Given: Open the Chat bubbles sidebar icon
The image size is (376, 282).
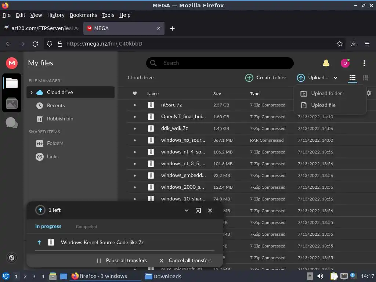Looking at the screenshot, I should click(x=11, y=123).
